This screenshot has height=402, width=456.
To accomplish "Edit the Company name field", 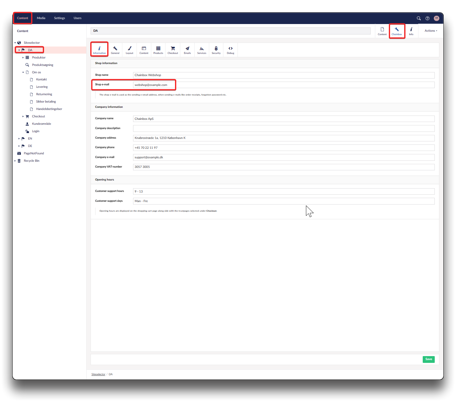I will click(284, 119).
